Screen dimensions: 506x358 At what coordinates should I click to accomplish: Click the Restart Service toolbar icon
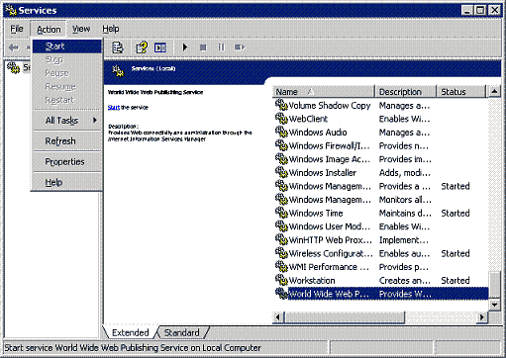[x=240, y=47]
